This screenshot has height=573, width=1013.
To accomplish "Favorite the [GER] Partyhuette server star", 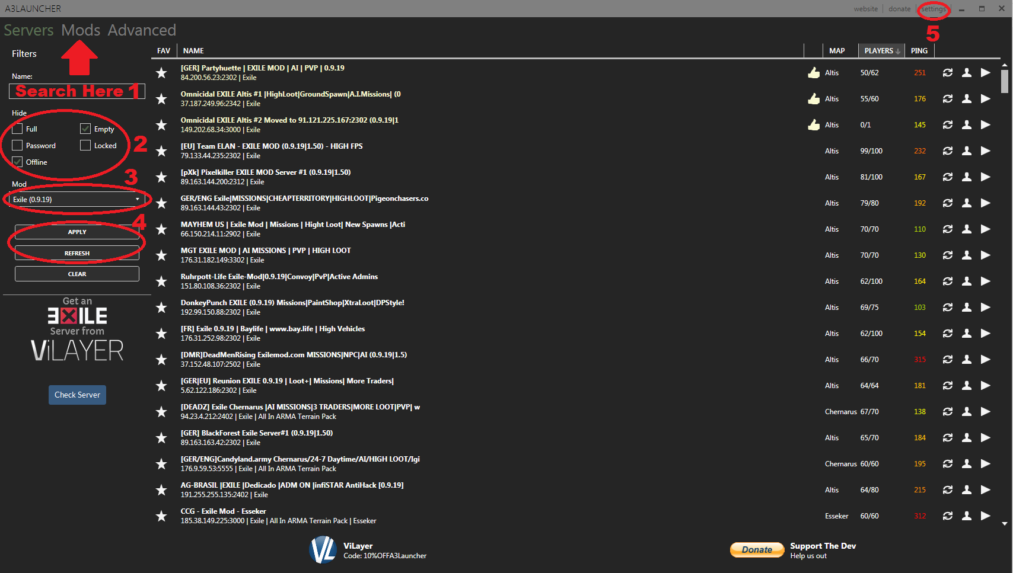I will (x=161, y=73).
